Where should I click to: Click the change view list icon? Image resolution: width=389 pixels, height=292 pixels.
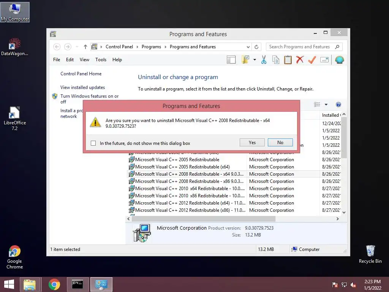click(x=317, y=105)
